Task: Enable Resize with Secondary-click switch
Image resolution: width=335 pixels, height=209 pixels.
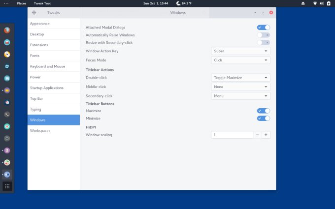Action: [x=264, y=43]
